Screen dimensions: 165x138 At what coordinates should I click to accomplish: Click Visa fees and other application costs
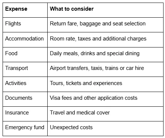coord(93,98)
